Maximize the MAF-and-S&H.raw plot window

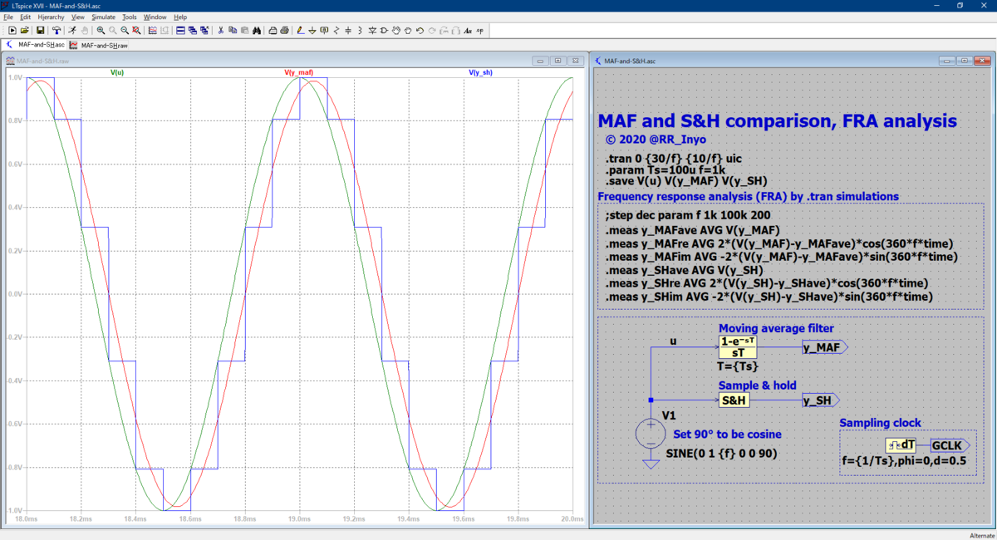pos(557,61)
